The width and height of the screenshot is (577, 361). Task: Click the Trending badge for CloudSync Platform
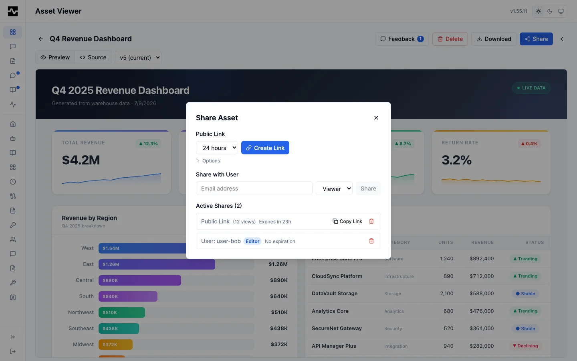click(525, 276)
